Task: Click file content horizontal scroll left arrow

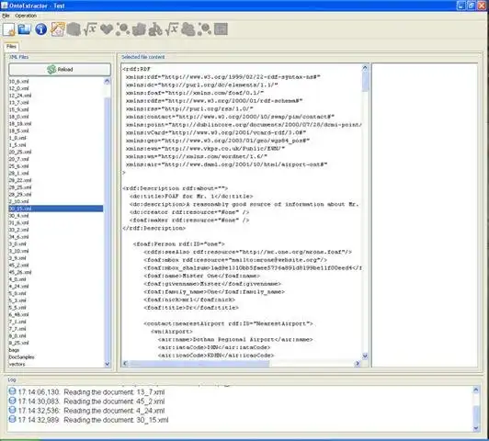Action: [125, 364]
